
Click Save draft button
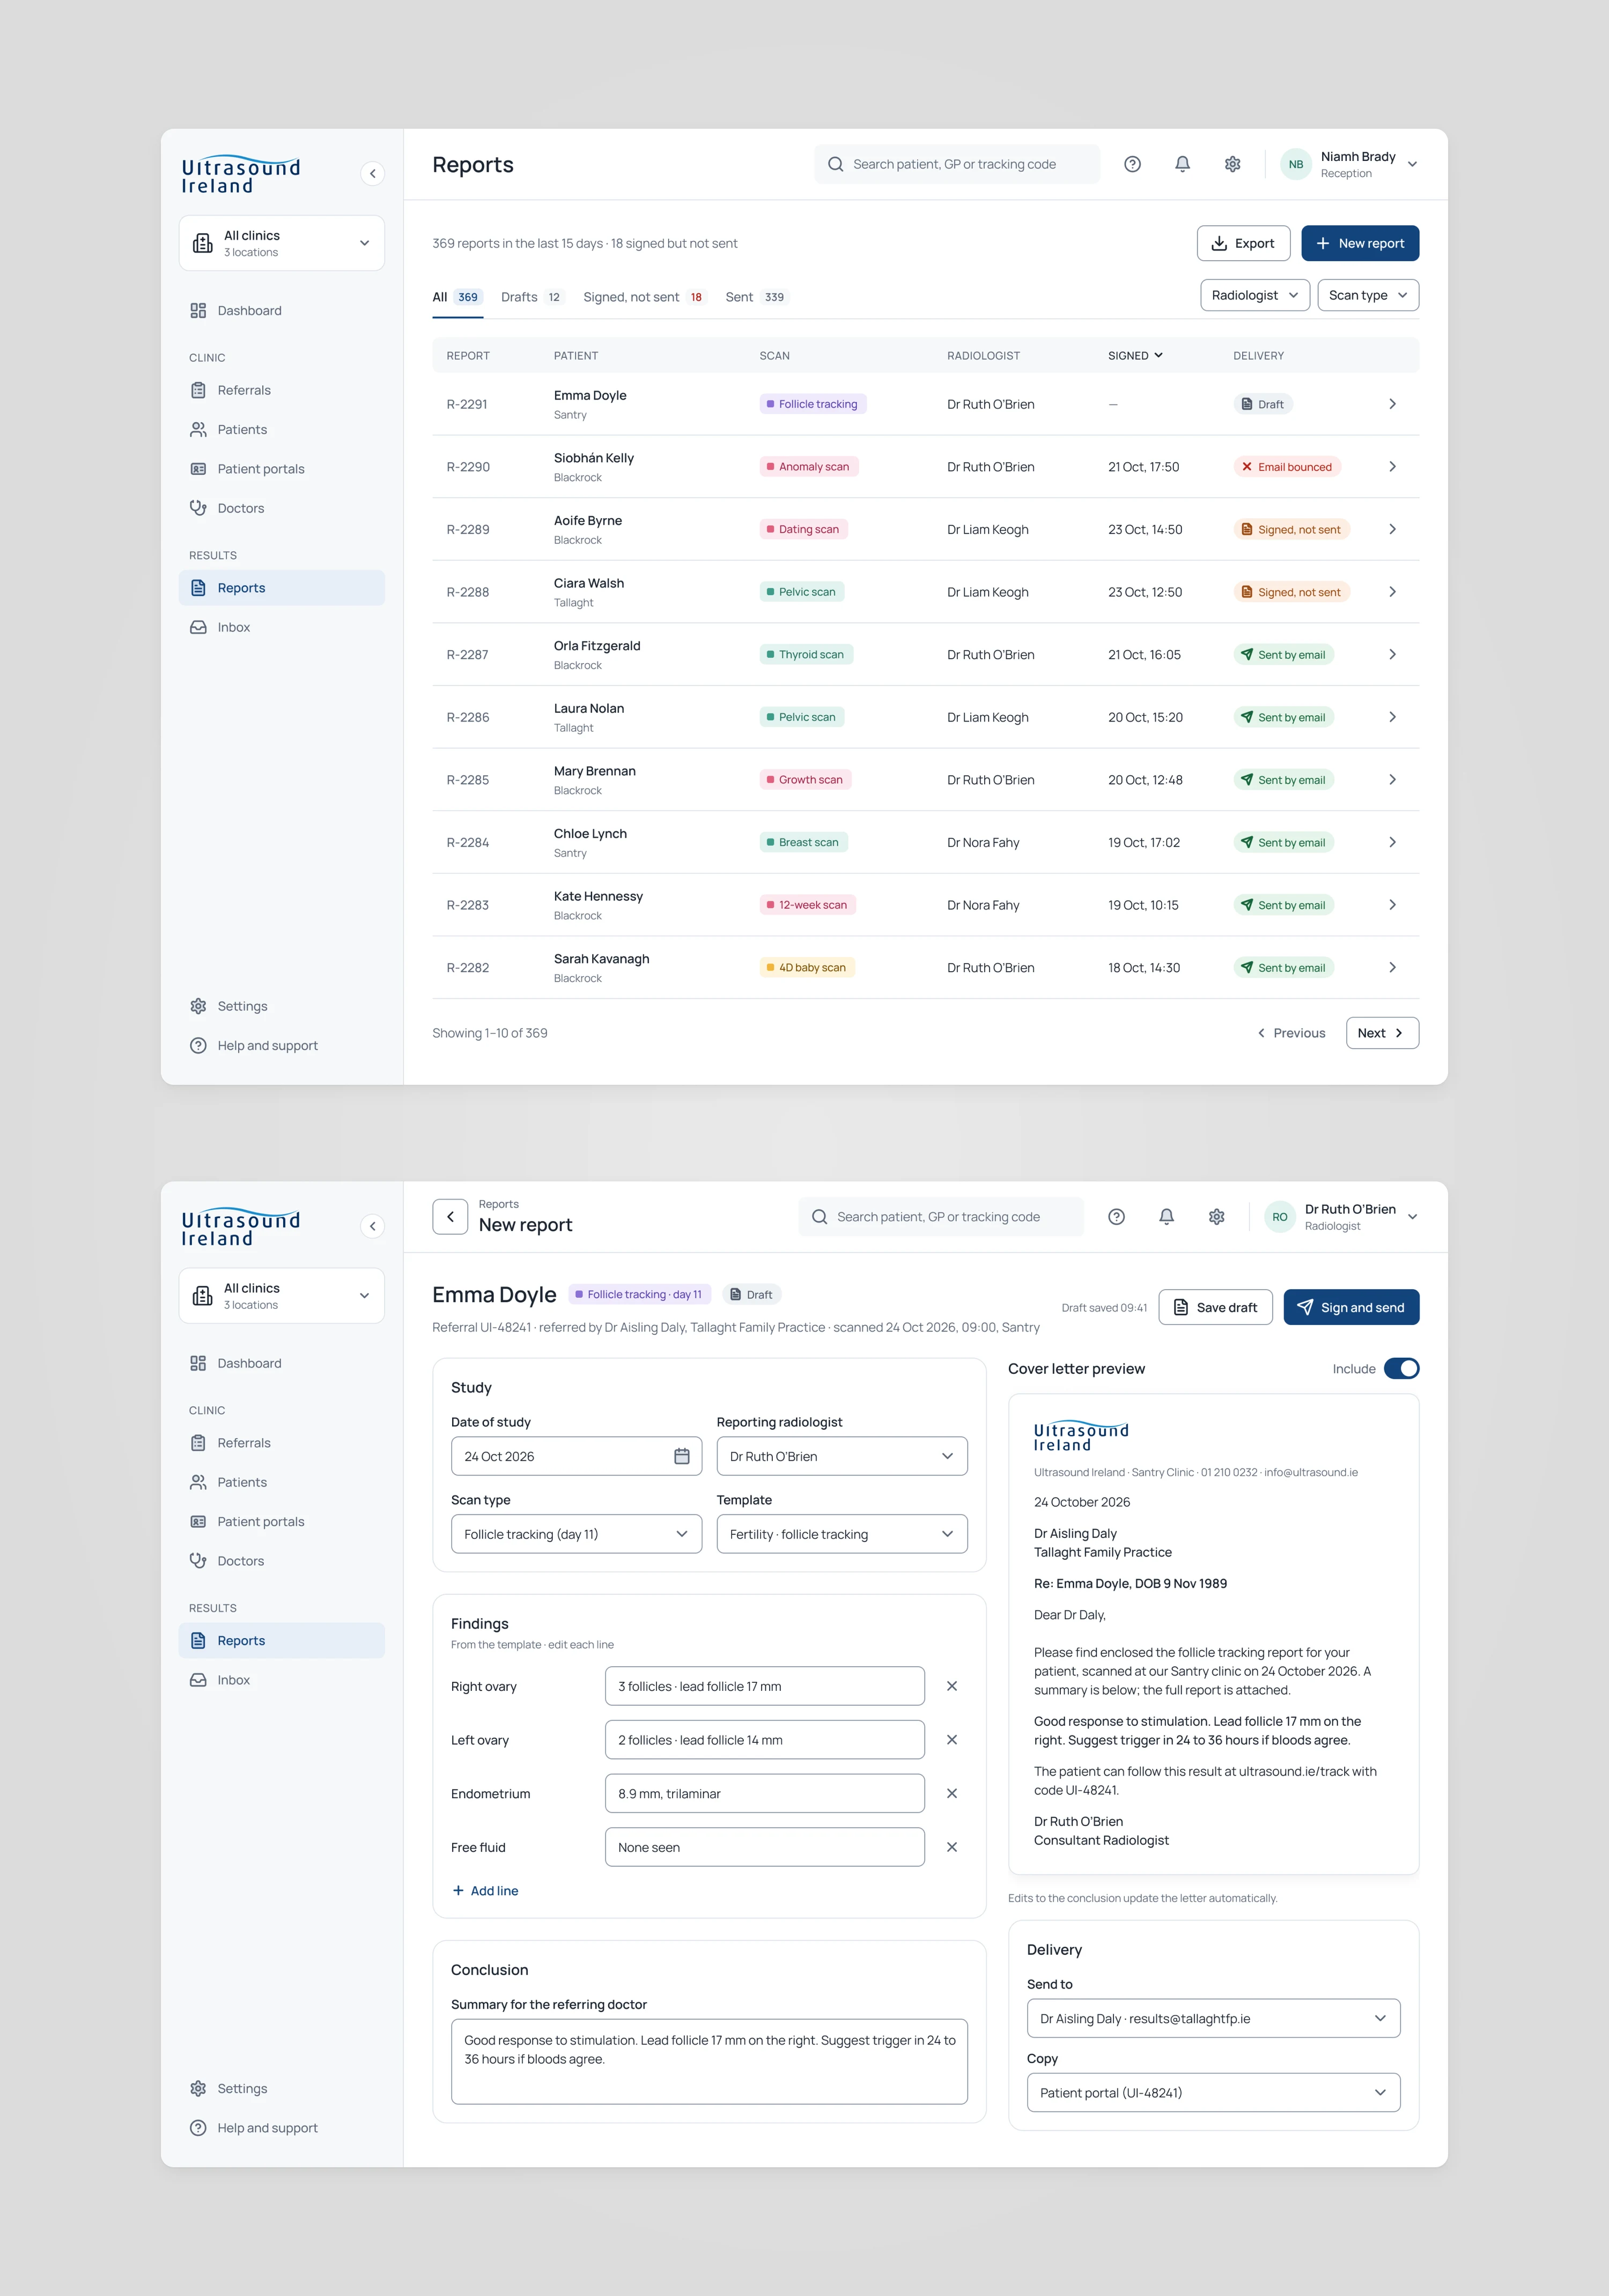[x=1215, y=1307]
